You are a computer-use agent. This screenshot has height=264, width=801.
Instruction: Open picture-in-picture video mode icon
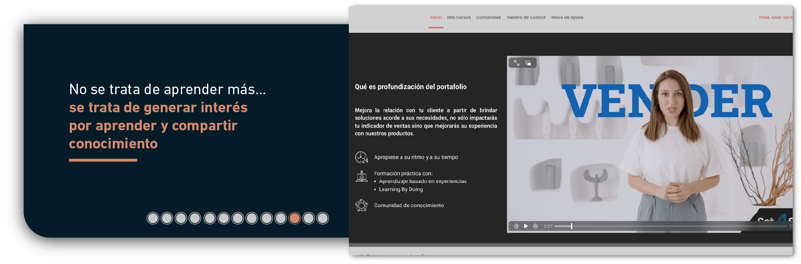[528, 63]
